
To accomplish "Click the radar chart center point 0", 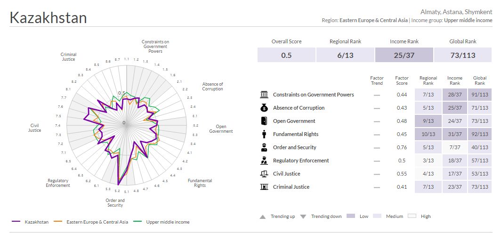I will [x=124, y=123].
